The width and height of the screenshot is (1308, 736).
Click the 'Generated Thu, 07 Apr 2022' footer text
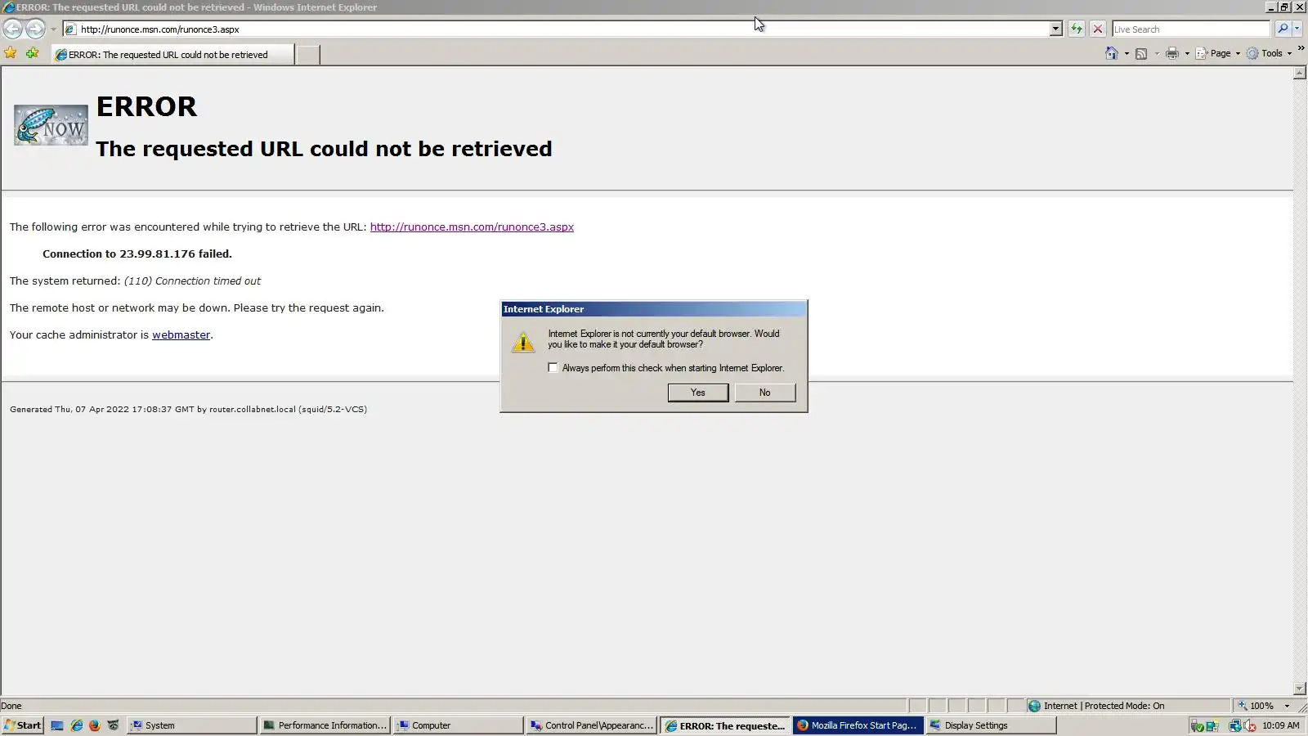[x=188, y=410]
